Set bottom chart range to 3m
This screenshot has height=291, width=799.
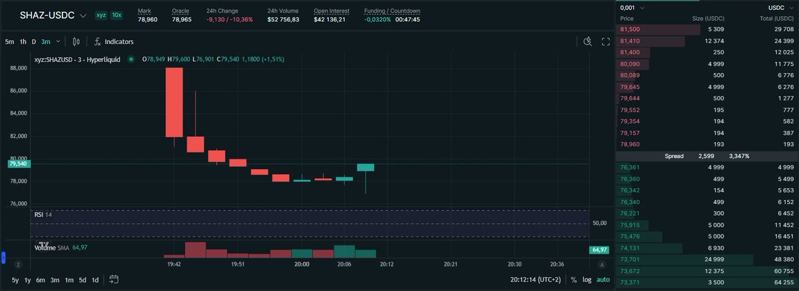tap(55, 280)
